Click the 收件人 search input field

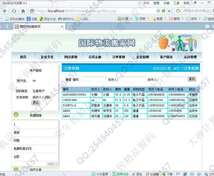pos(174,79)
